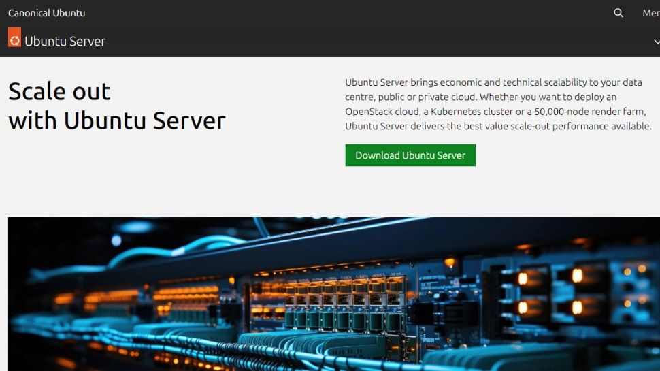Expand the Ubuntu Server navigation chevron

point(657,42)
